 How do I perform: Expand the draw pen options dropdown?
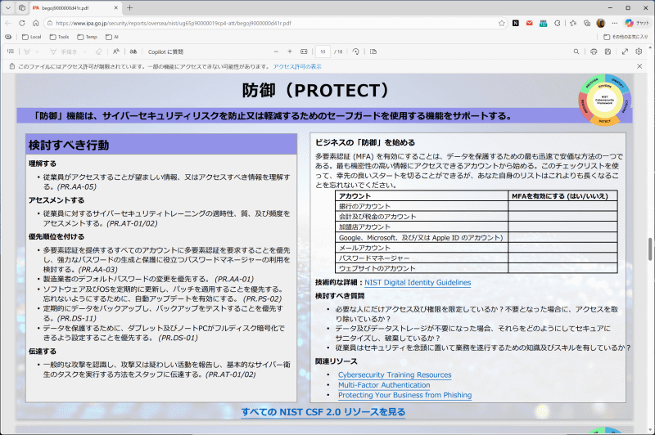pos(85,52)
